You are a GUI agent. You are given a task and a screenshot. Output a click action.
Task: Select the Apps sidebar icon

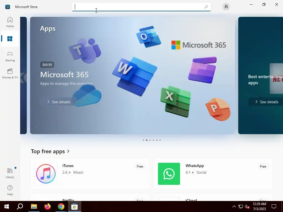point(10,39)
